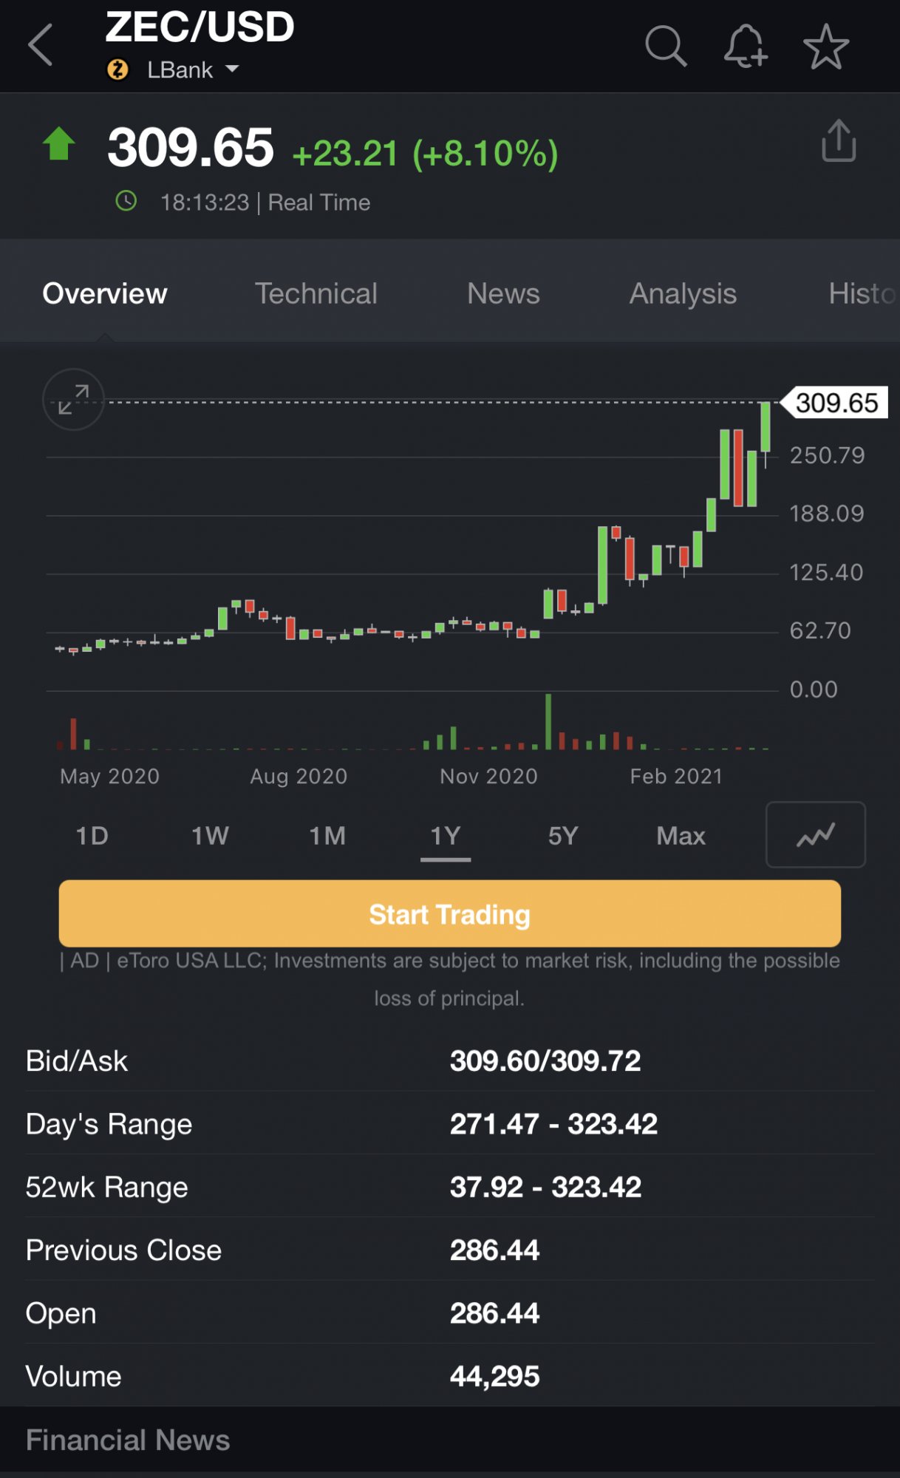Select the 1W timeframe
The image size is (900, 1478).
(x=210, y=836)
